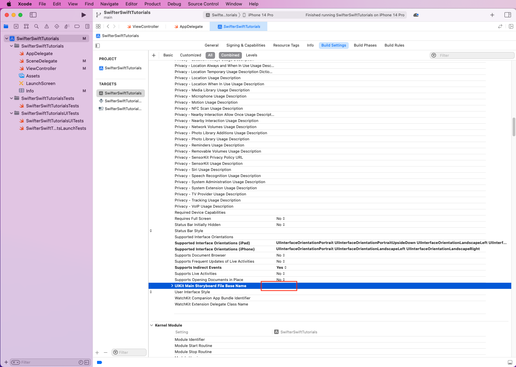The image size is (516, 367).
Task: Hide the navigator with the sidebar toggle icon
Action: click(33, 15)
